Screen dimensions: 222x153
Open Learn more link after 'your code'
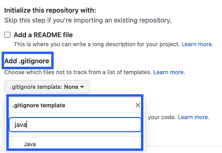point(194,117)
